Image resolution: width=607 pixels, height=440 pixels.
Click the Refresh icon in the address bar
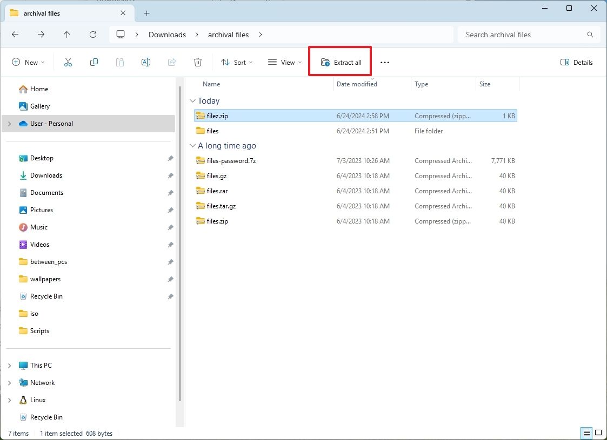click(92, 34)
